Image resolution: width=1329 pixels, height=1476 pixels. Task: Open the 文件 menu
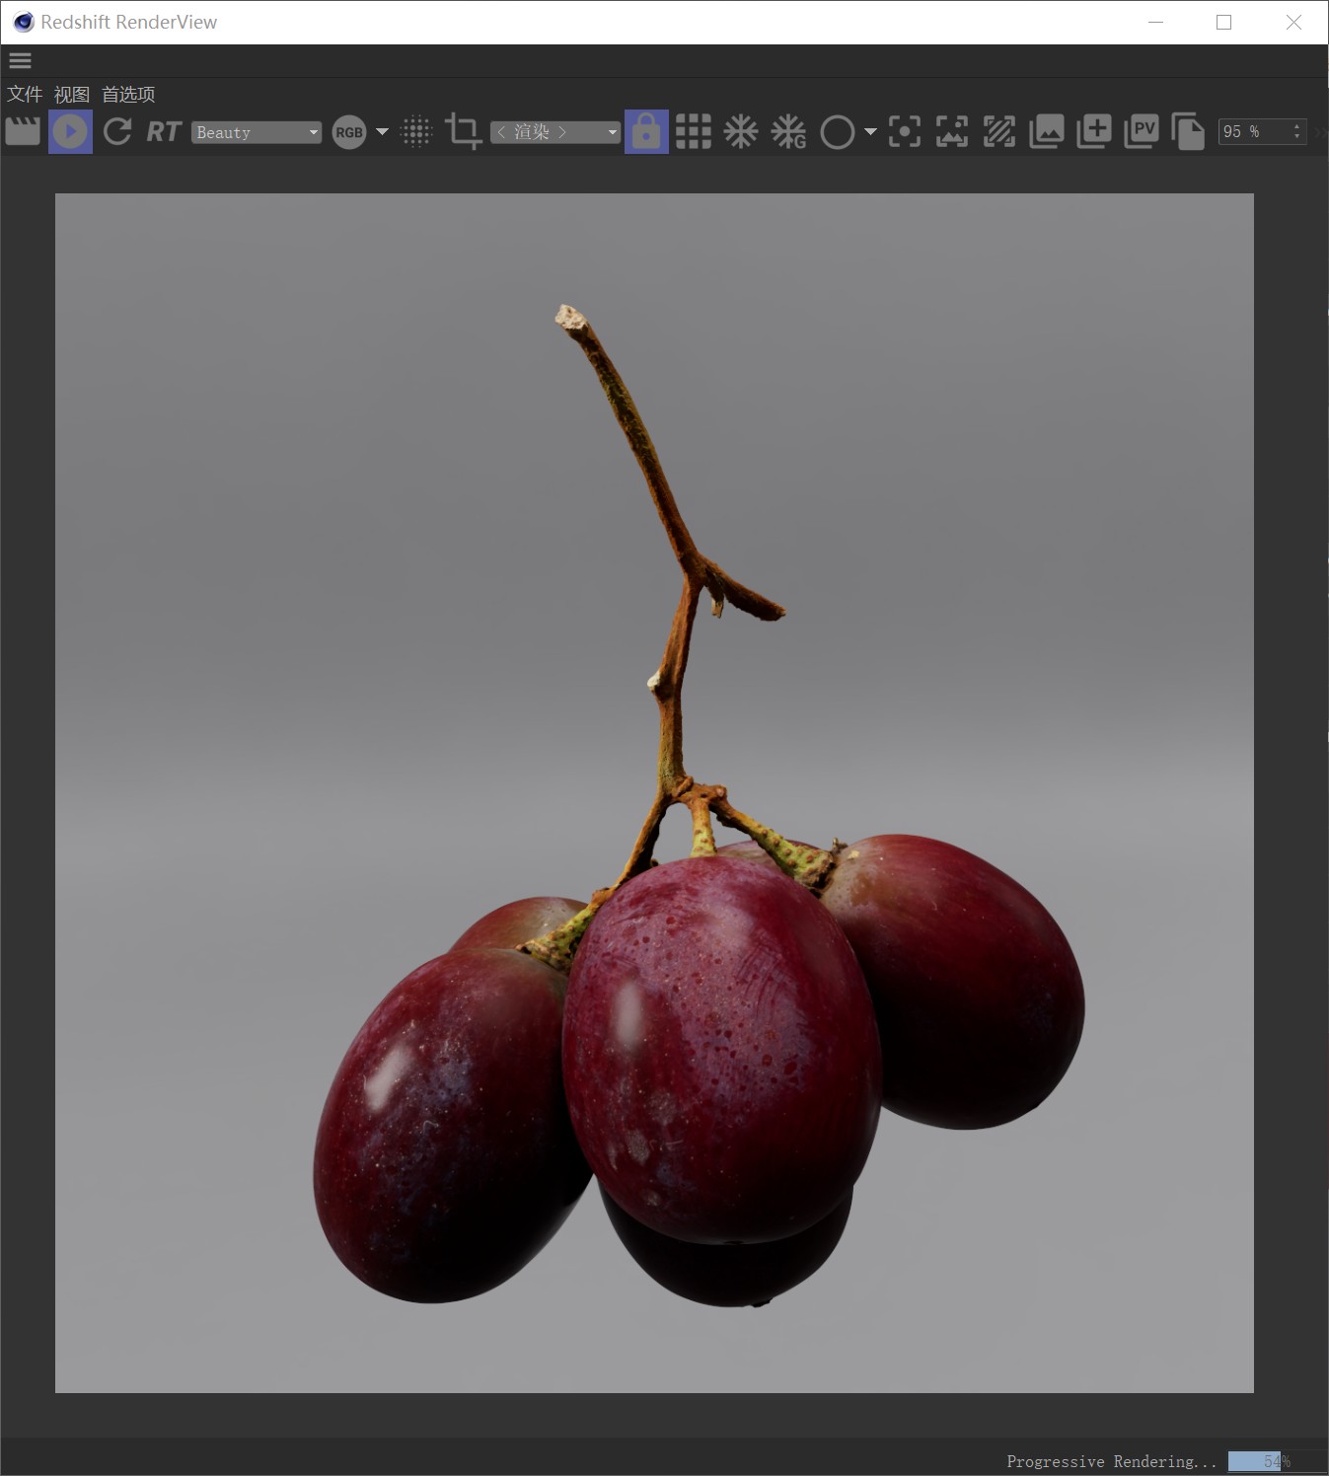pyautogui.click(x=25, y=94)
